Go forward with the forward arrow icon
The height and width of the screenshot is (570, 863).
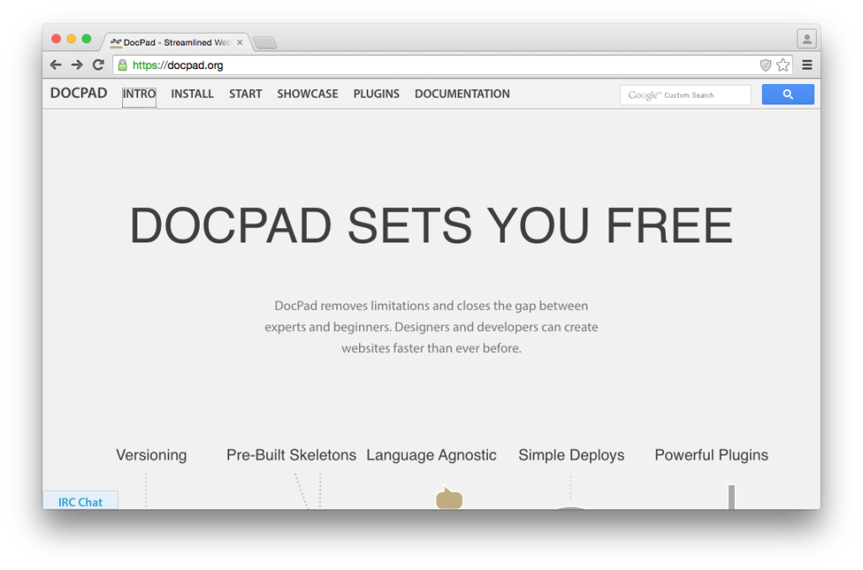[x=77, y=65]
